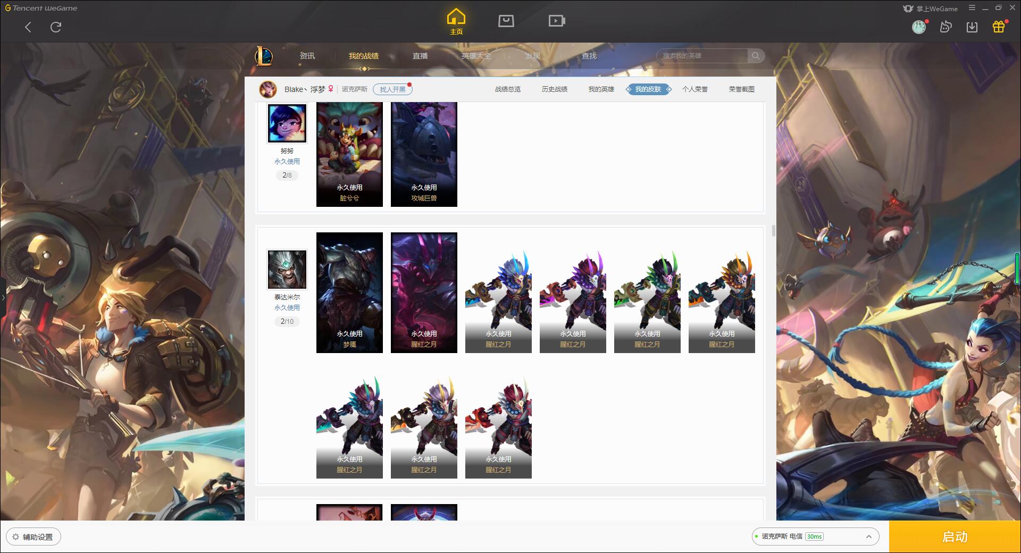1021x553 pixels.
Task: Click the Blake player avatar
Action: click(268, 89)
